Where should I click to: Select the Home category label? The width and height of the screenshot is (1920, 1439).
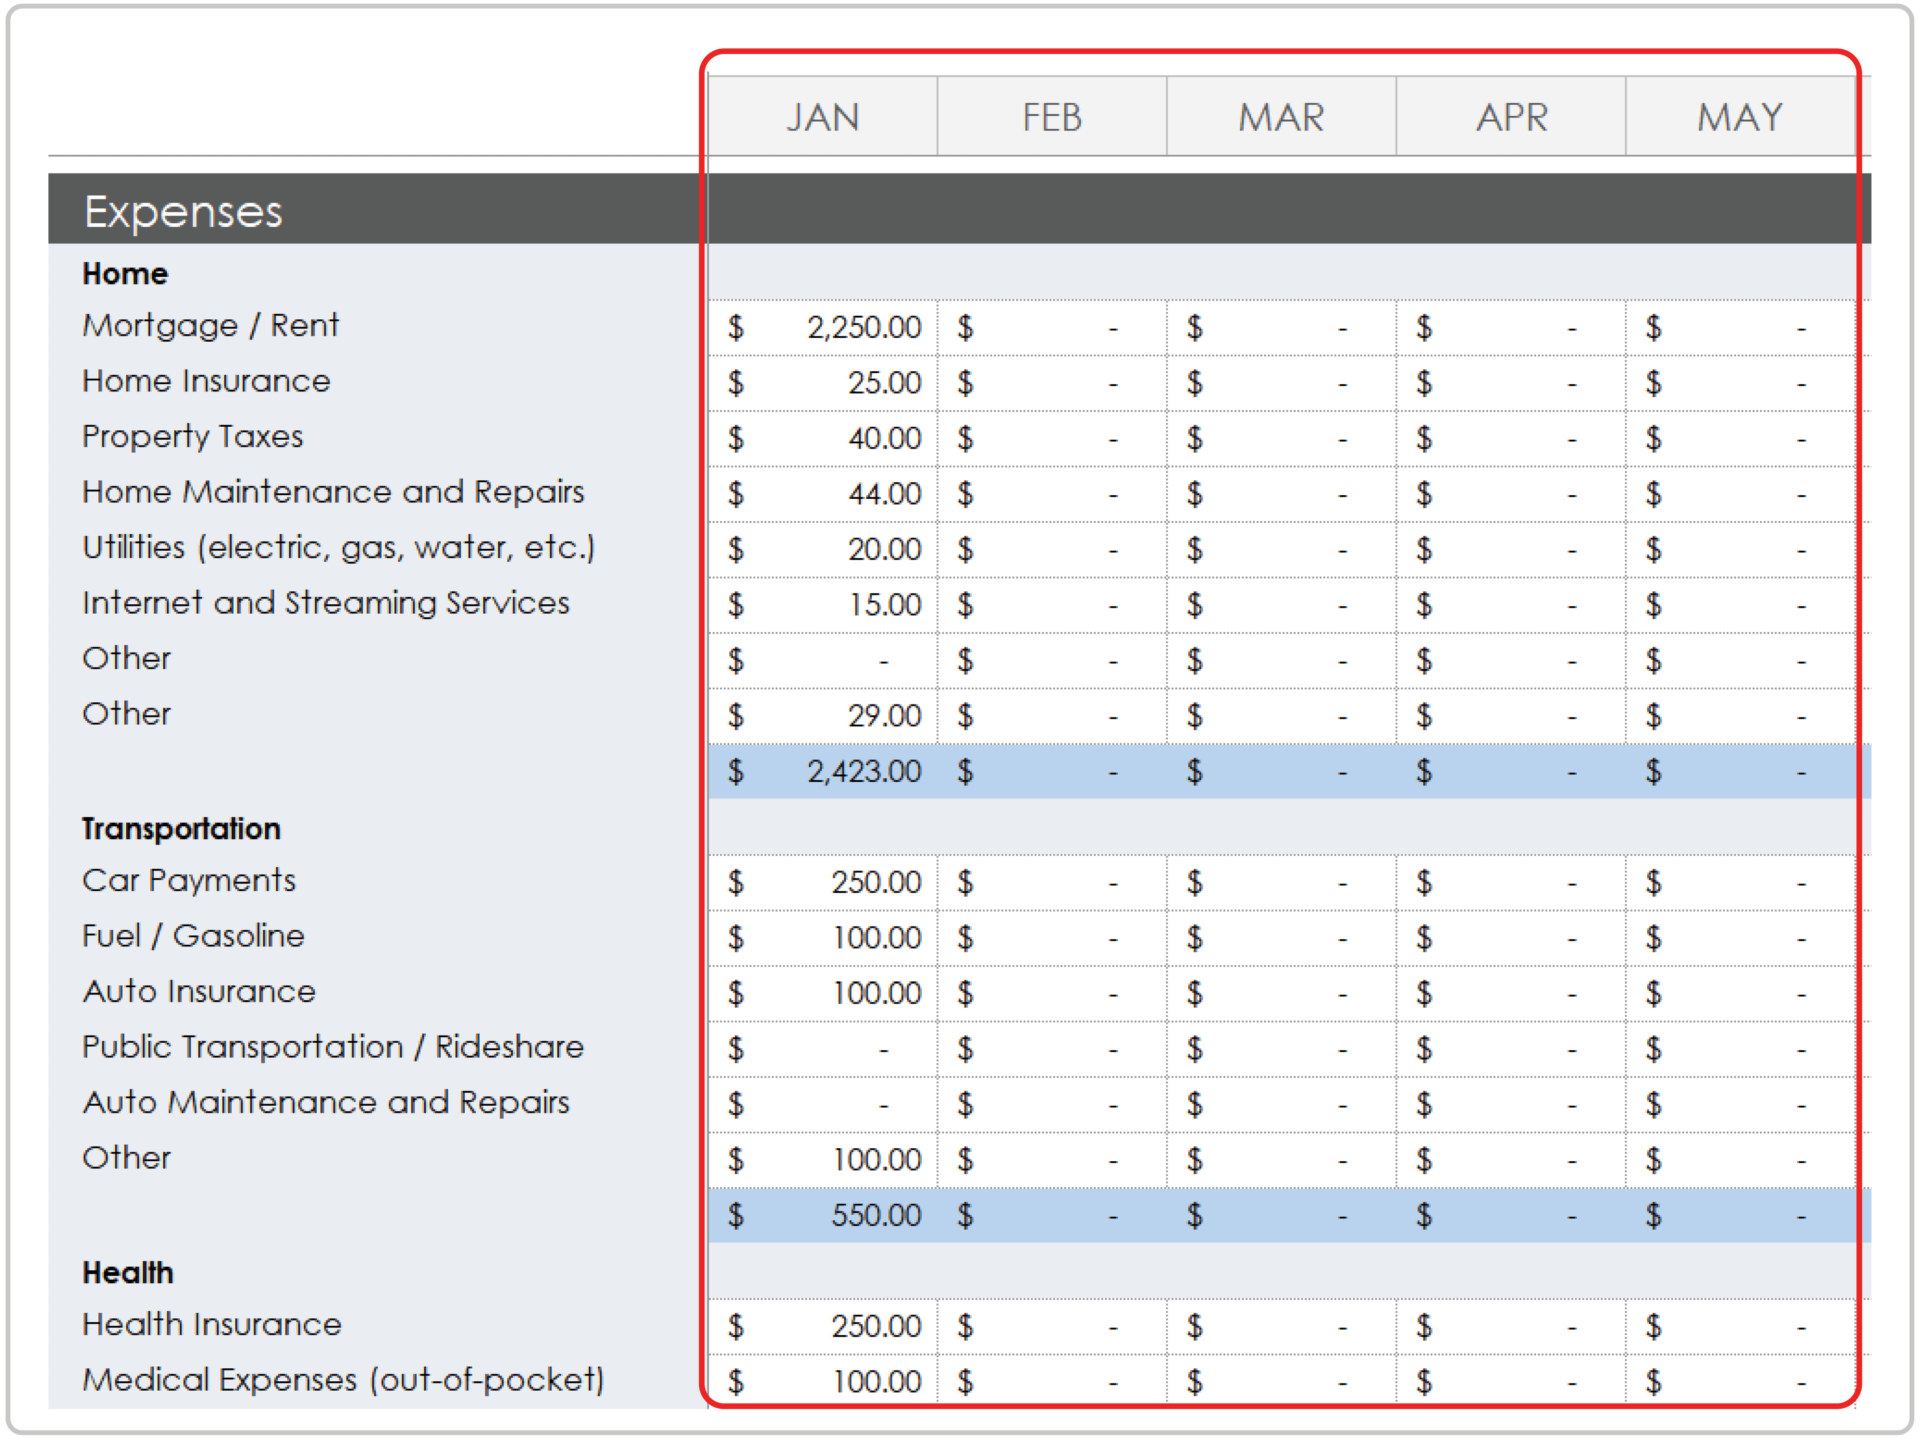click(x=125, y=273)
